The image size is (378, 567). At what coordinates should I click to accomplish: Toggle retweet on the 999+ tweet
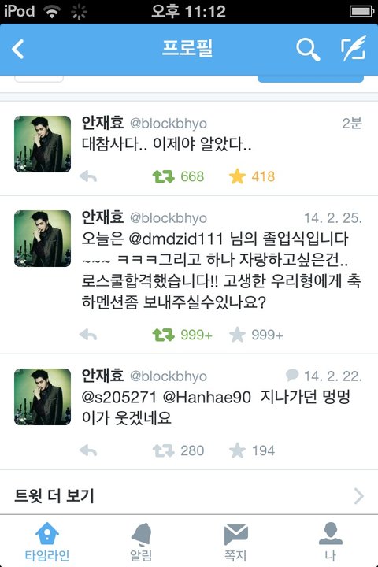pyautogui.click(x=164, y=335)
